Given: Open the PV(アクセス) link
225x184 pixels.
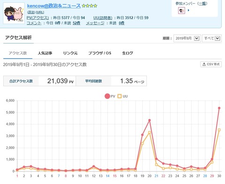Looking at the screenshot, I should (37, 18).
